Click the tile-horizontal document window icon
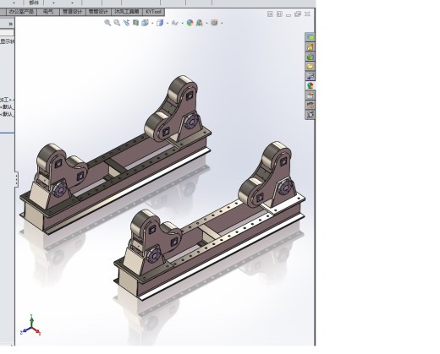 coord(270,14)
